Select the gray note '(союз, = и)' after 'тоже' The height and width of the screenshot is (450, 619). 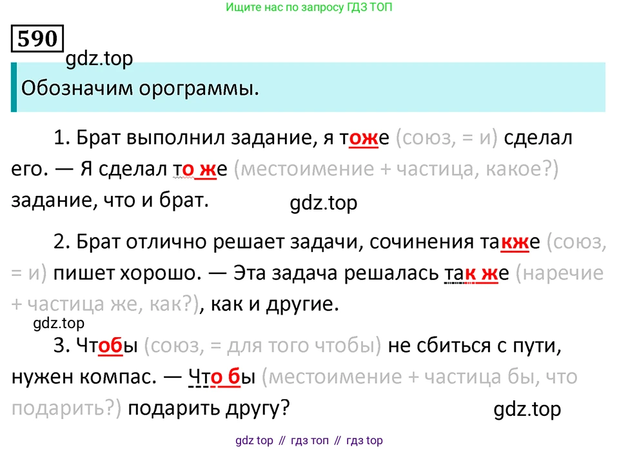(446, 138)
